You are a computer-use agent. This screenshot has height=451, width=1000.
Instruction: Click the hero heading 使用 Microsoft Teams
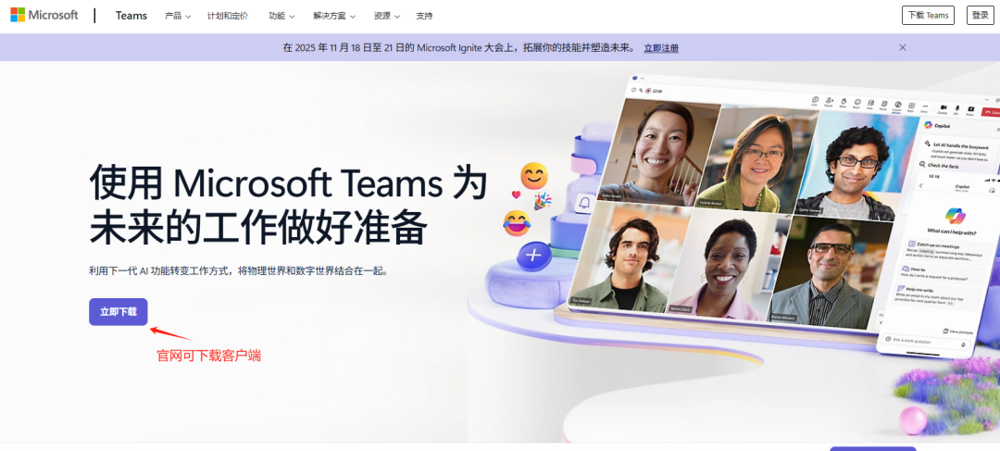288,205
